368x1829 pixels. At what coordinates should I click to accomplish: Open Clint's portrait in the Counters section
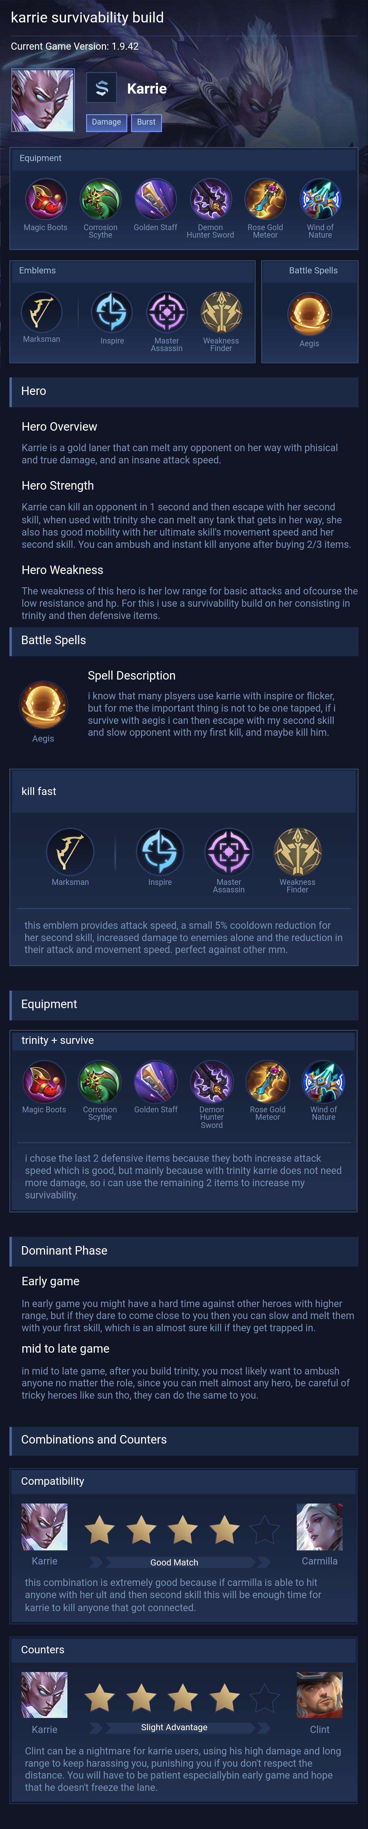[319, 1695]
